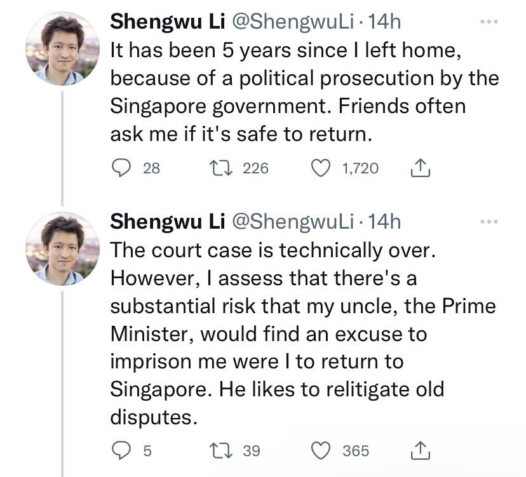This screenshot has width=526, height=477.
Task: Open profile picture on second tweet
Action: coord(62,248)
